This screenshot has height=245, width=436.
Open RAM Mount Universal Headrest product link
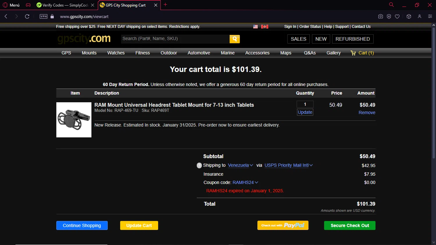click(x=174, y=105)
